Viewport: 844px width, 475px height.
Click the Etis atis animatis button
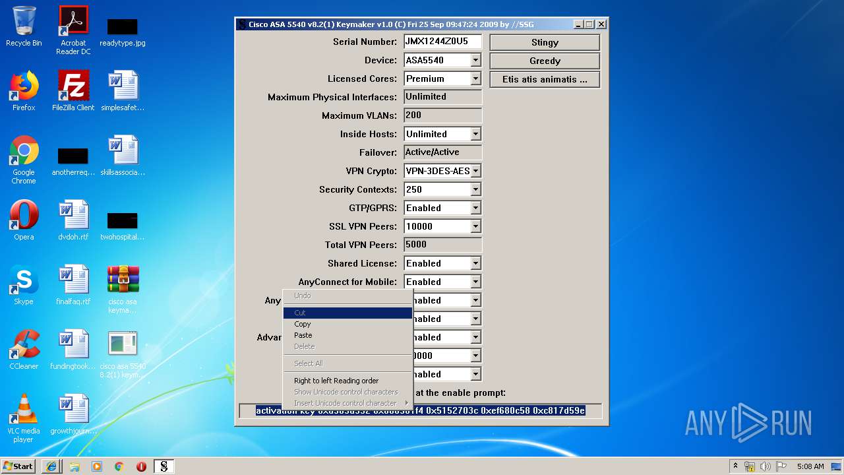[545, 79]
